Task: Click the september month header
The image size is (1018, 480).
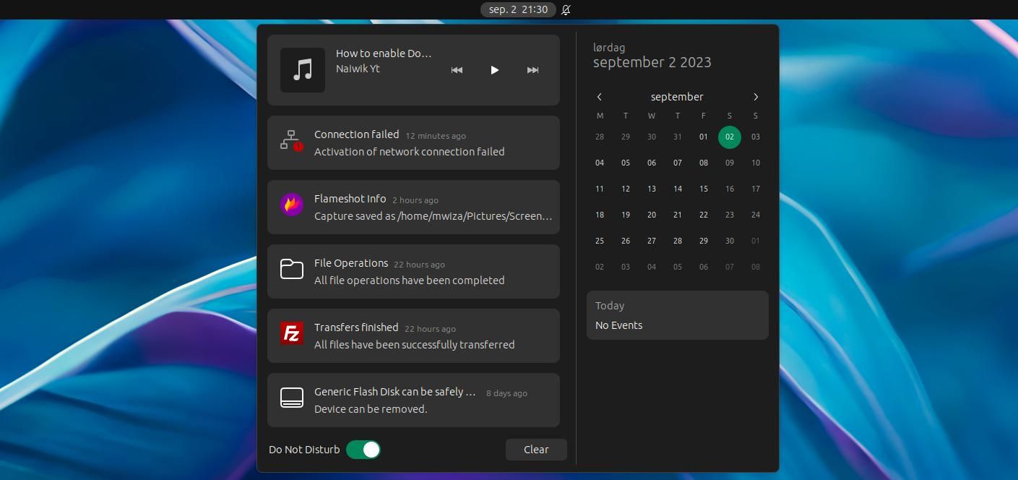Action: click(676, 96)
